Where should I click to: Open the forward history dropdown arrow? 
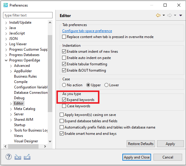click(x=175, y=15)
